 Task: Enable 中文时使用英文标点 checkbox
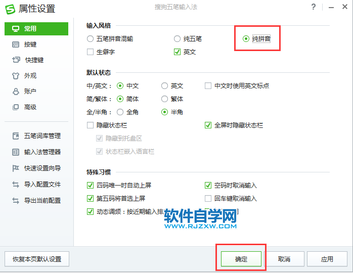208,86
